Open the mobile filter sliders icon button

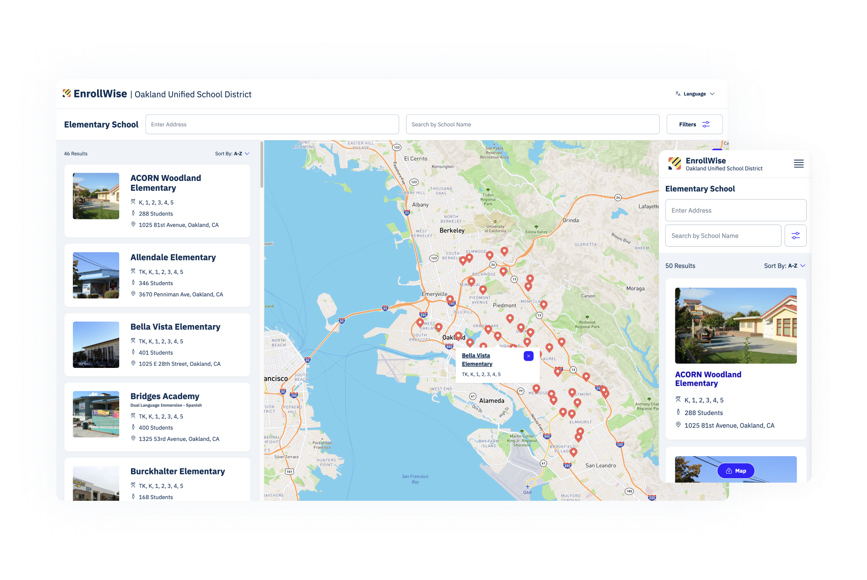pyautogui.click(x=795, y=236)
